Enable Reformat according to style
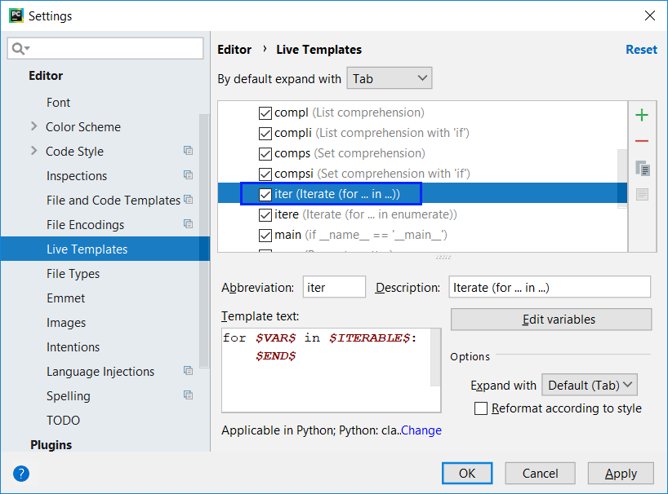Viewport: 668px width, 494px height. [481, 408]
